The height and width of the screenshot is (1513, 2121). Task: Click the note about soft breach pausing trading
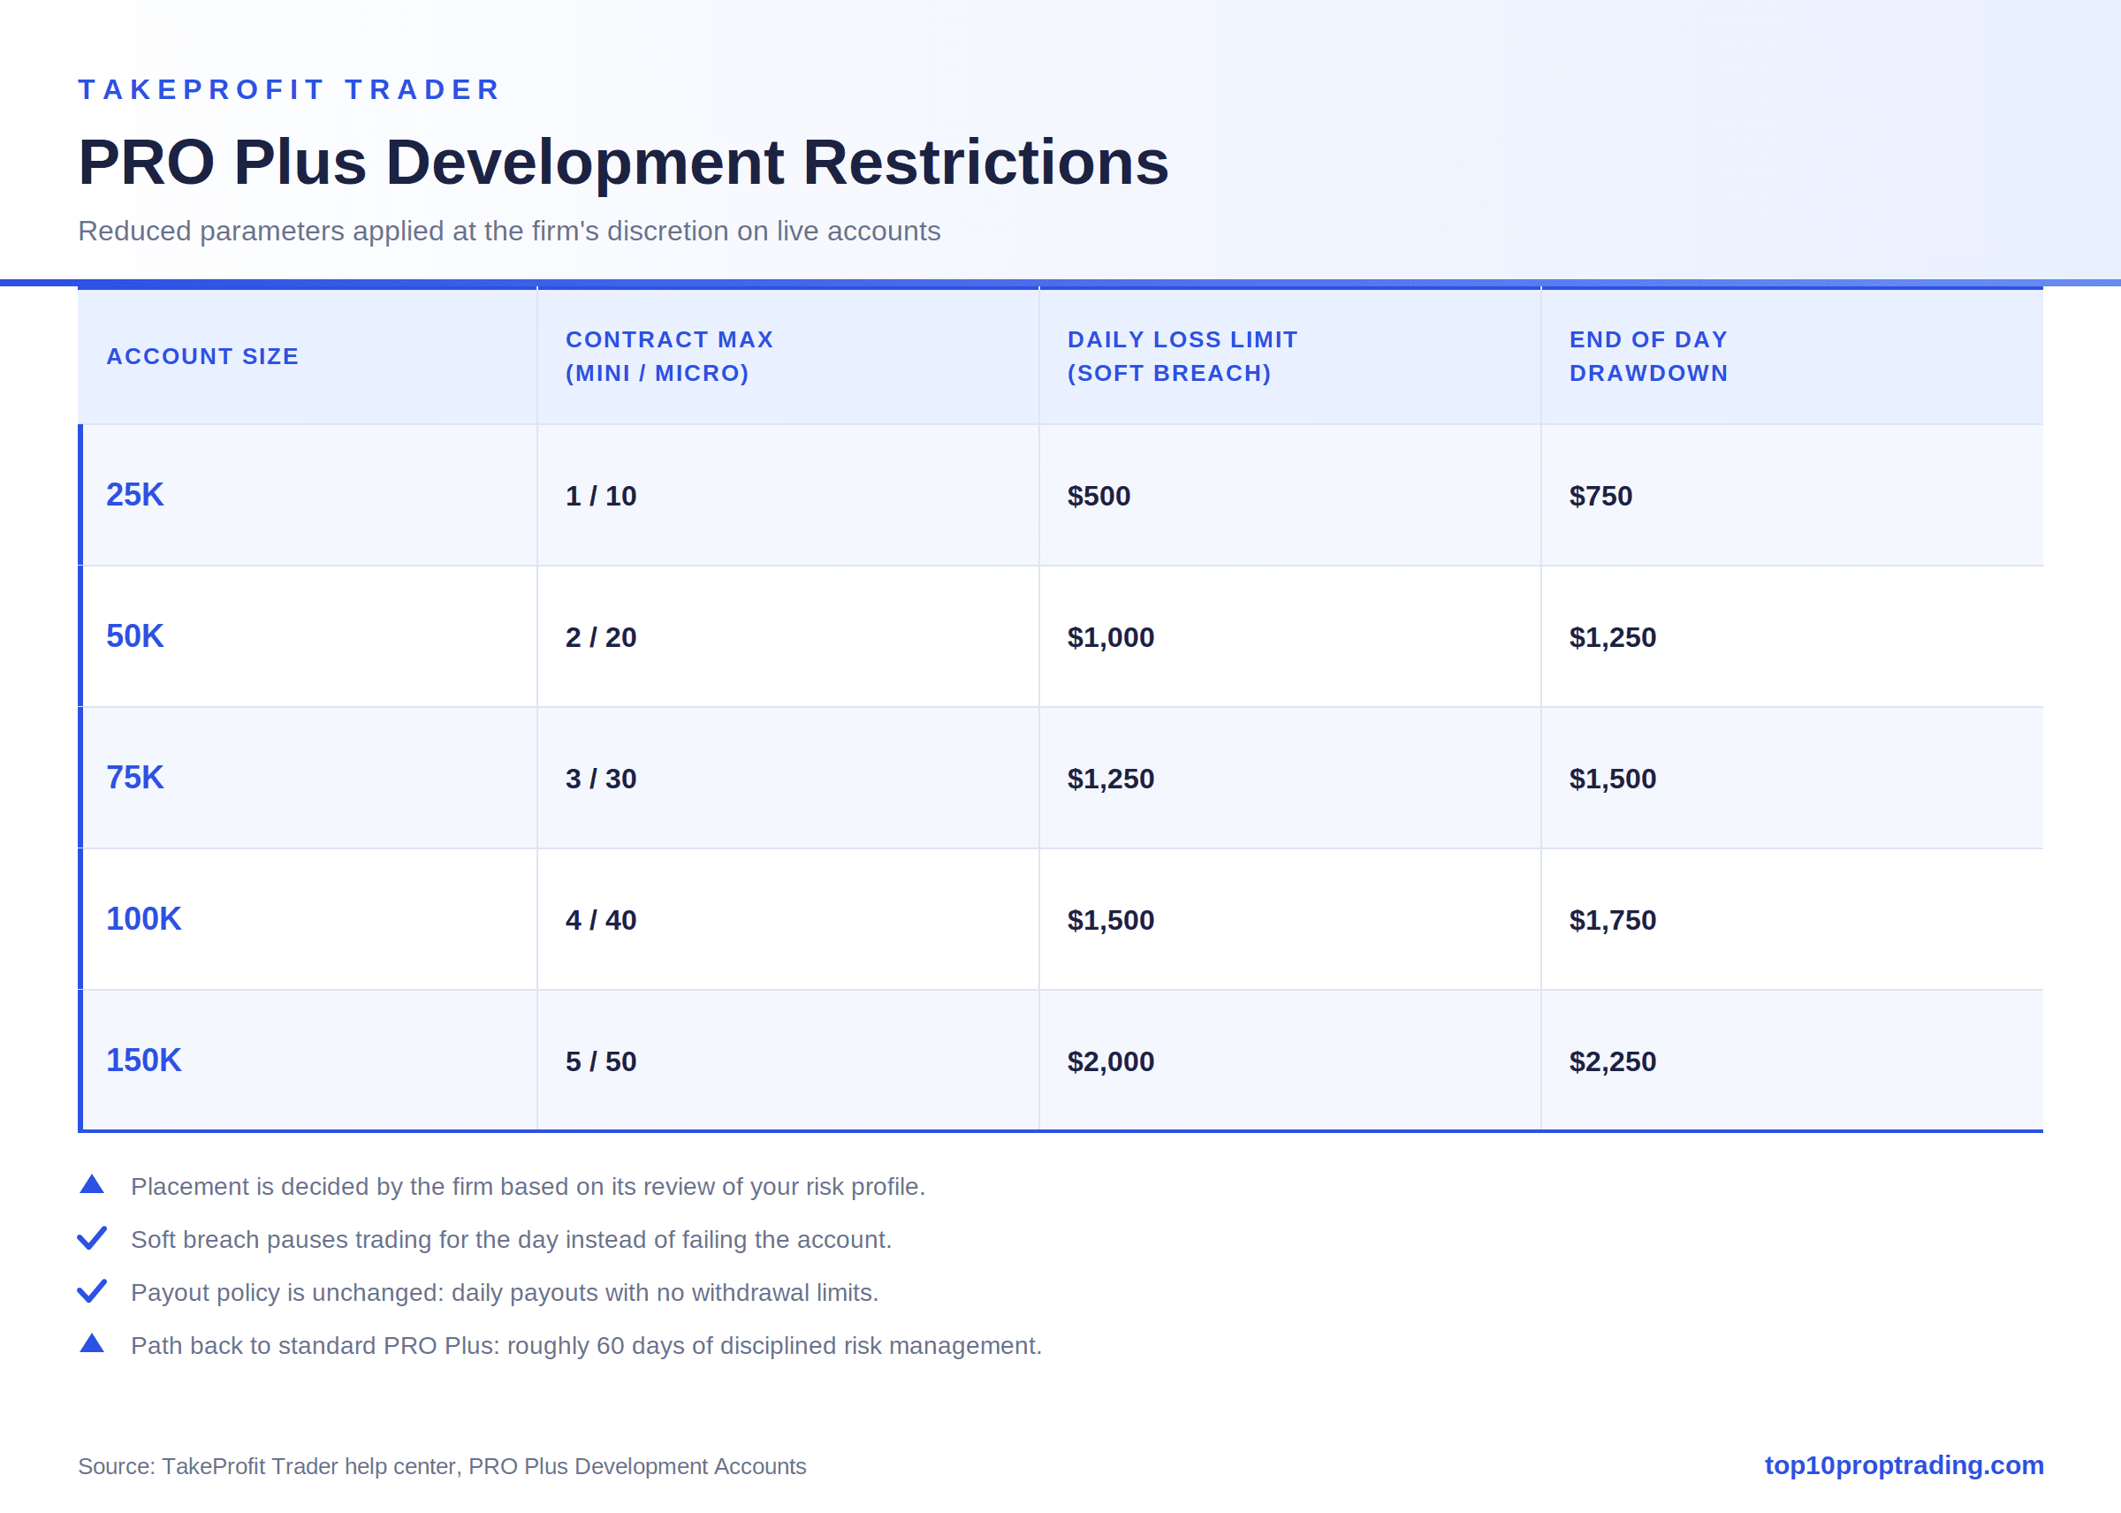(x=512, y=1240)
